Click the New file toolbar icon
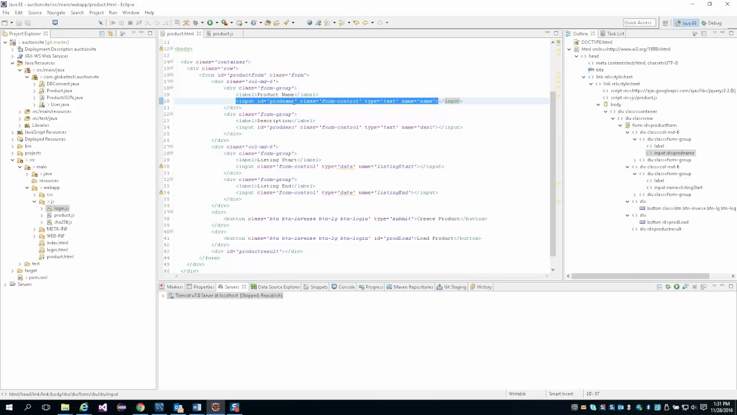The image size is (737, 415). point(5,22)
